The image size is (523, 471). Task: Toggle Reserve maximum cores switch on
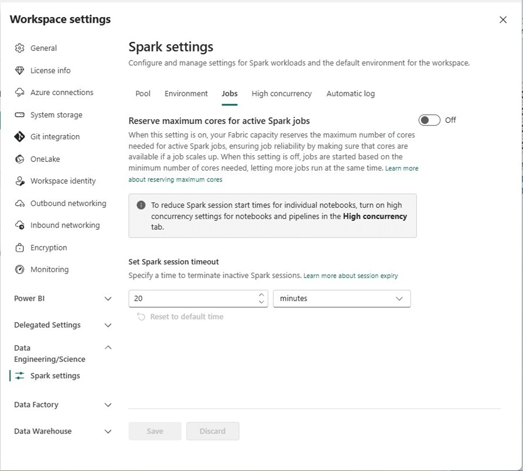[429, 120]
